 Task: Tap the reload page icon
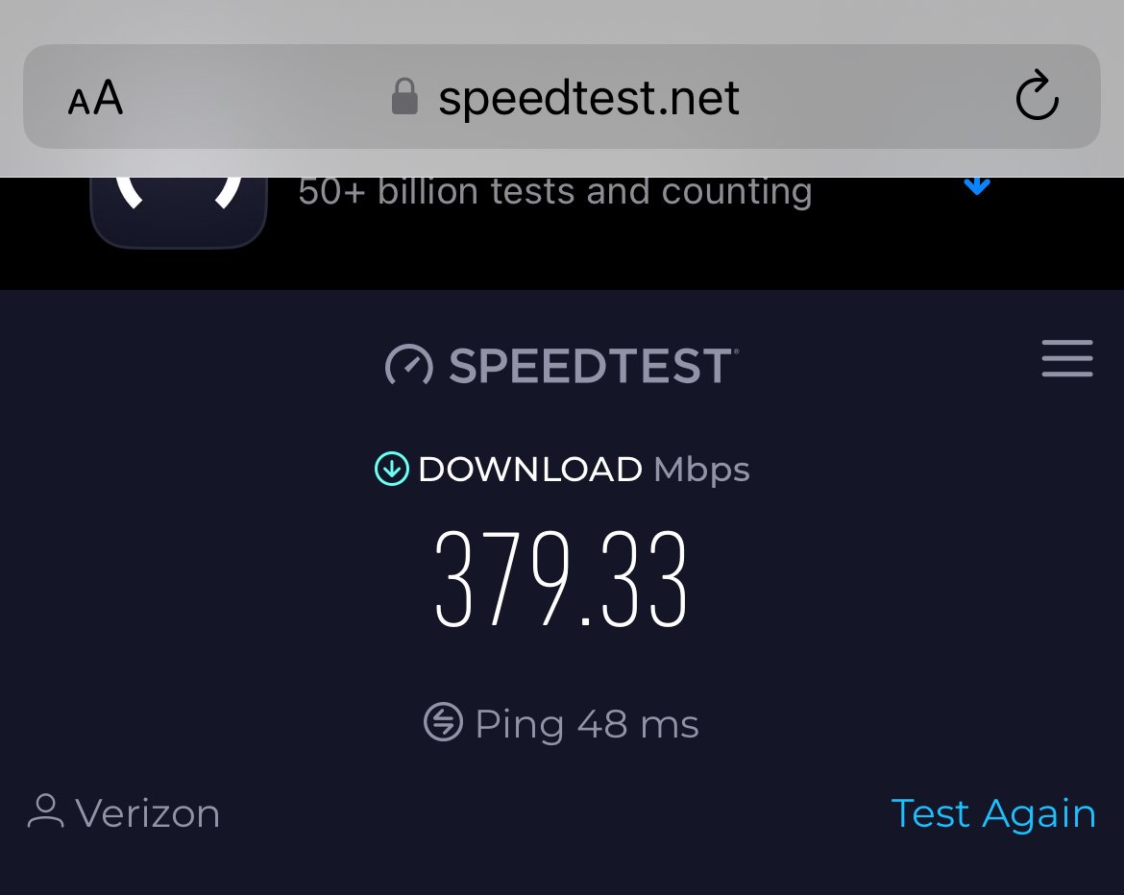pos(1037,96)
